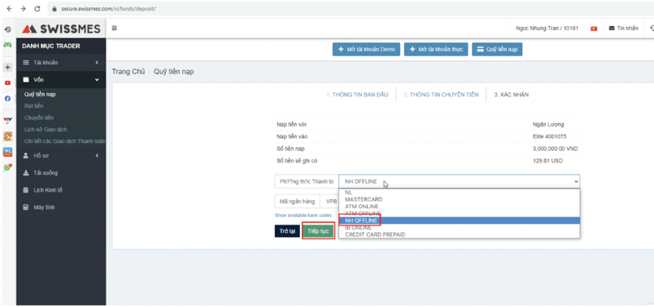Click Trở lại back button

pyautogui.click(x=288, y=231)
